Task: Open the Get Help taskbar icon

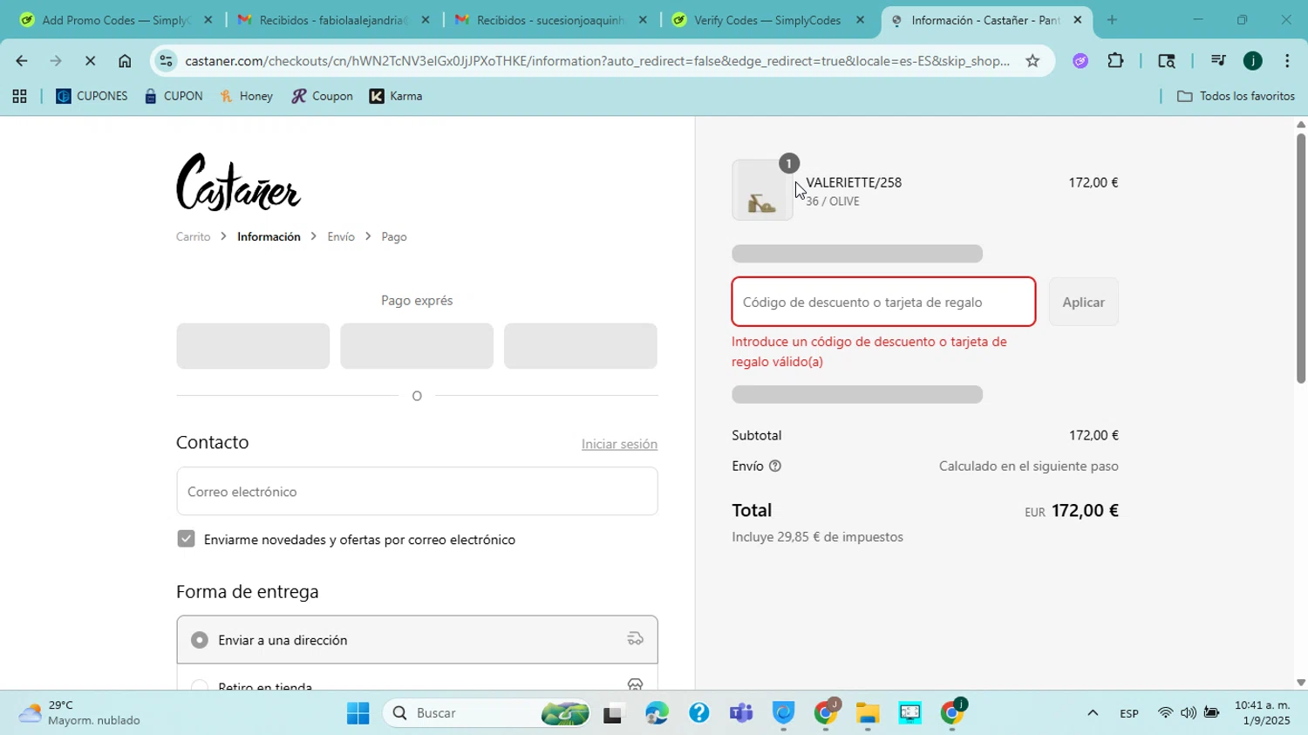Action: point(698,713)
